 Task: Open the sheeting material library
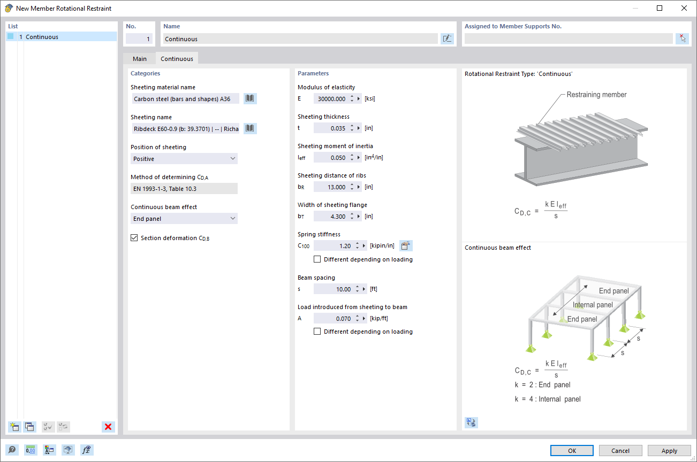pos(249,98)
